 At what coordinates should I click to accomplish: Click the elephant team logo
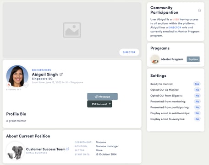(x=15, y=151)
